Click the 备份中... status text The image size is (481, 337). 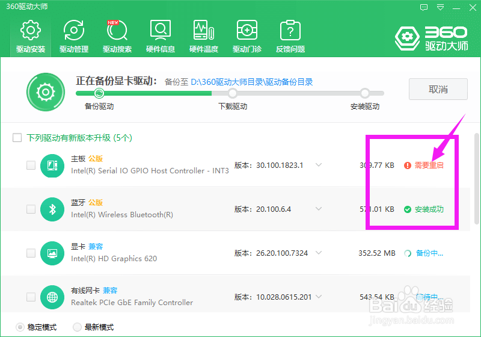429,253
